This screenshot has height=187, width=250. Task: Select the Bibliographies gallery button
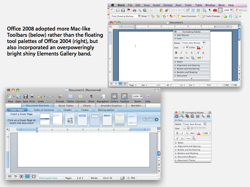106,110
